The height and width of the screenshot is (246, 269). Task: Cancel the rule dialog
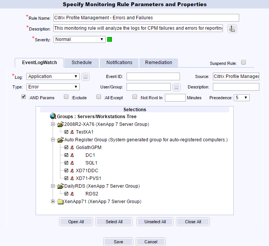point(151,242)
